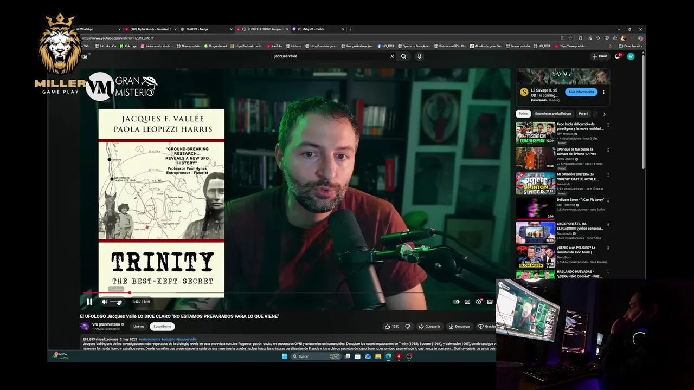Viewport: 694px width, 390px height.
Task: Open the Kick Logo bookmark
Action: [x=128, y=46]
